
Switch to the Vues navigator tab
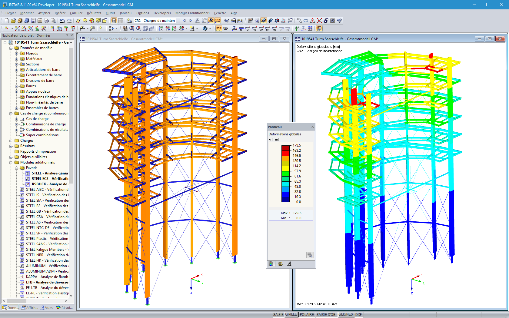coord(47,308)
